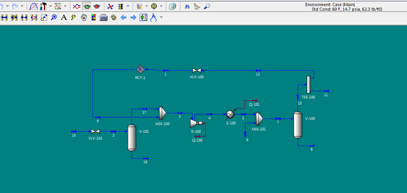Image resolution: width=407 pixels, height=193 pixels.
Task: Select cooler E-100
Action: 230,114
